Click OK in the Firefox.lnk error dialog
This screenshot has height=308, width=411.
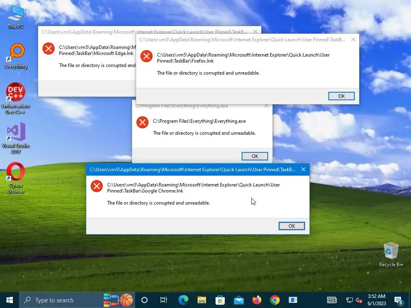pos(342,96)
